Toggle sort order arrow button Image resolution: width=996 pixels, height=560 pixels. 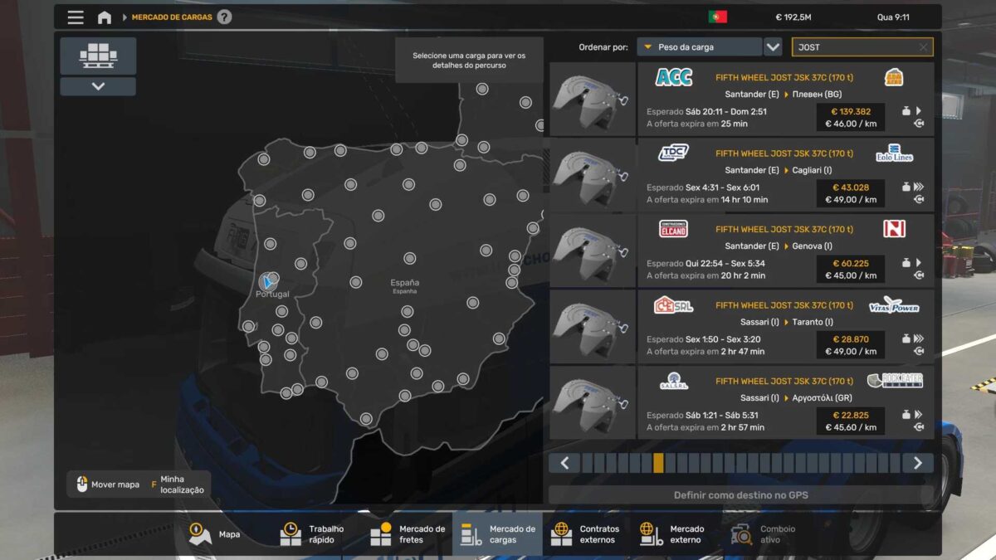click(x=773, y=47)
